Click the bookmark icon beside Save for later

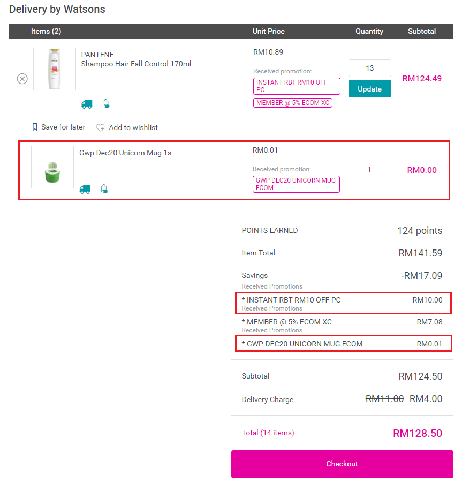35,127
